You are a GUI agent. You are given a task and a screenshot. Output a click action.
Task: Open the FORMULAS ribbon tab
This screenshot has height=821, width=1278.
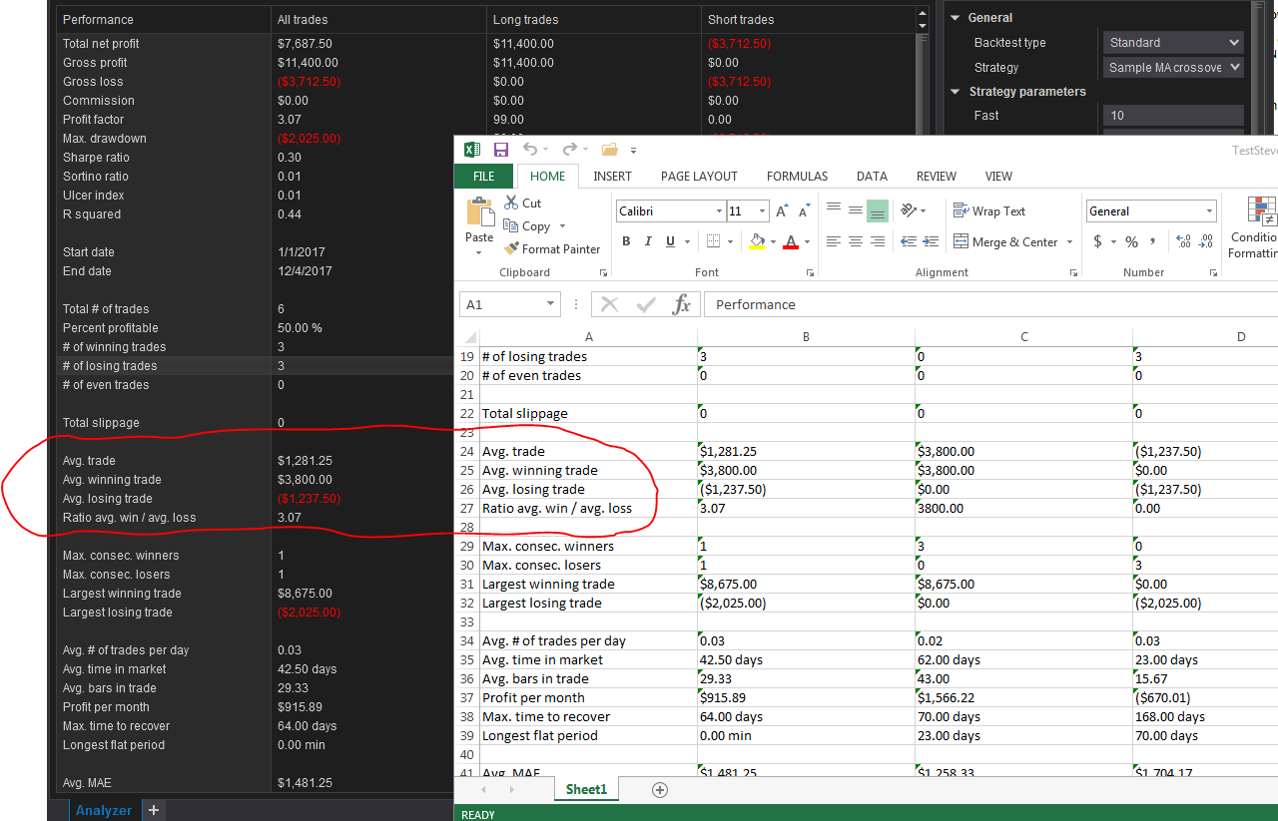pos(797,177)
